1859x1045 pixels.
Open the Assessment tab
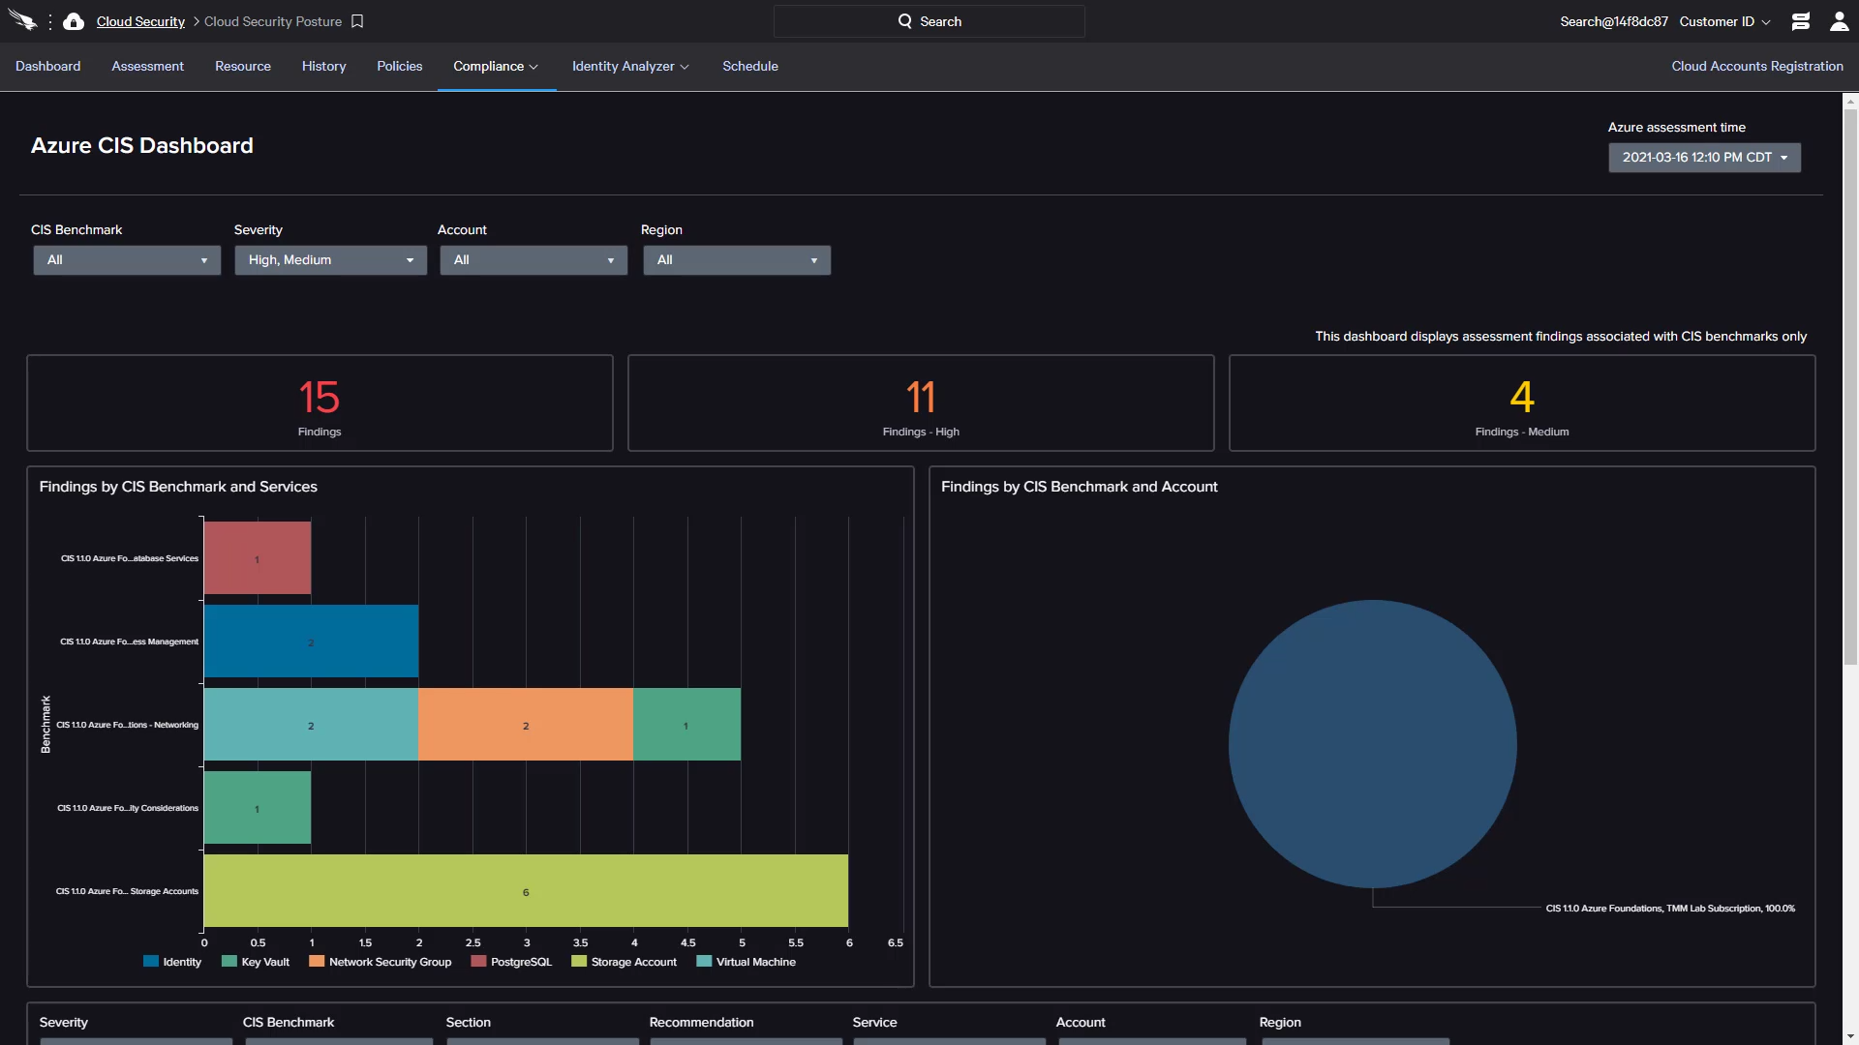coord(147,66)
